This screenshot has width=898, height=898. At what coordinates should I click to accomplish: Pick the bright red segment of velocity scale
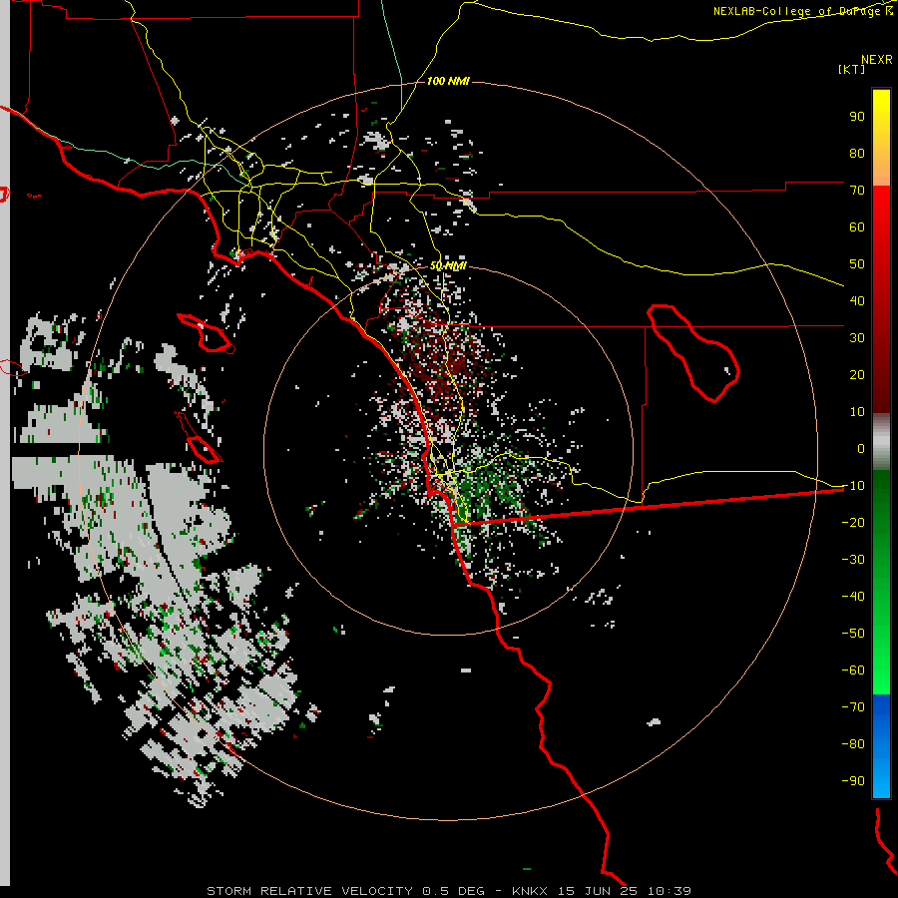tap(881, 299)
